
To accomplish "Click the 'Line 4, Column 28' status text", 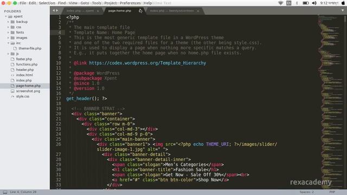I will 23,192.
